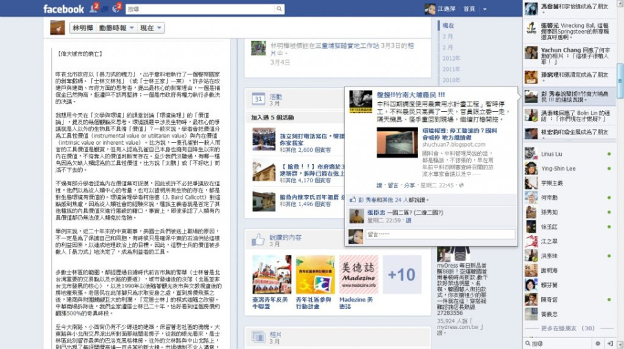Open the chat settings gear icon
This screenshot has height=349, width=624.
click(598, 344)
